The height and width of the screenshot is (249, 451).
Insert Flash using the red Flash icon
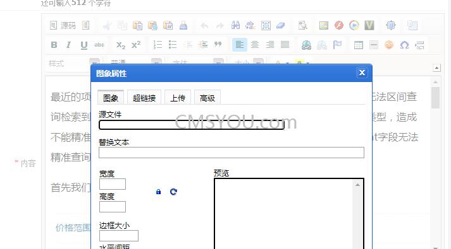tap(339, 25)
